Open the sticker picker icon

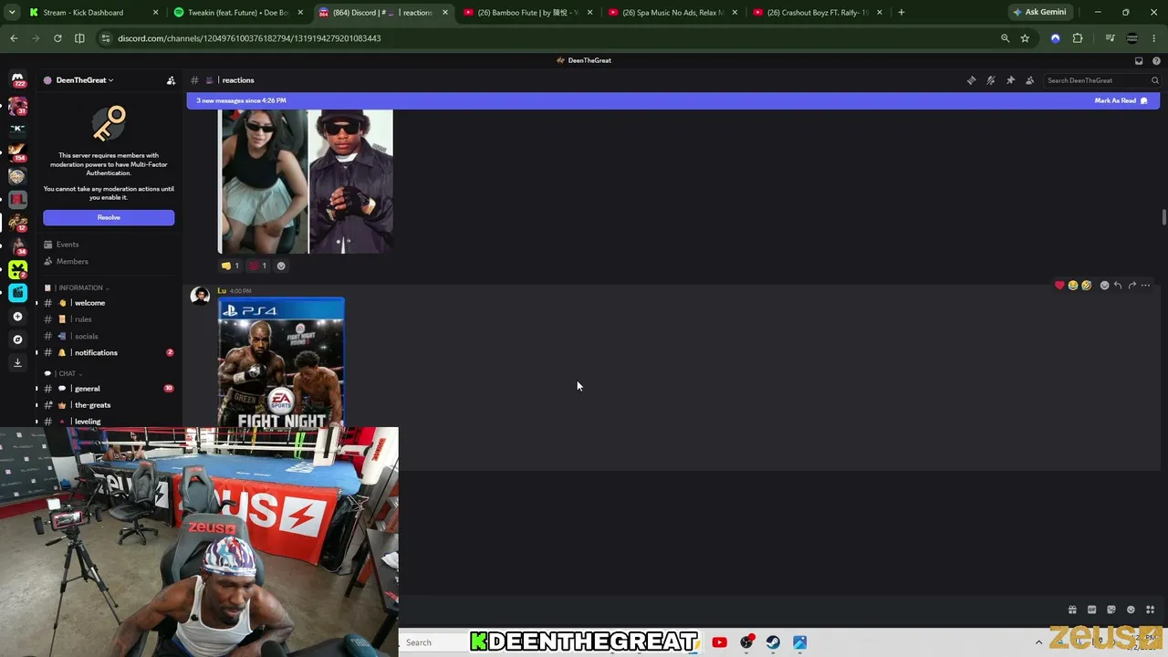[1111, 610]
